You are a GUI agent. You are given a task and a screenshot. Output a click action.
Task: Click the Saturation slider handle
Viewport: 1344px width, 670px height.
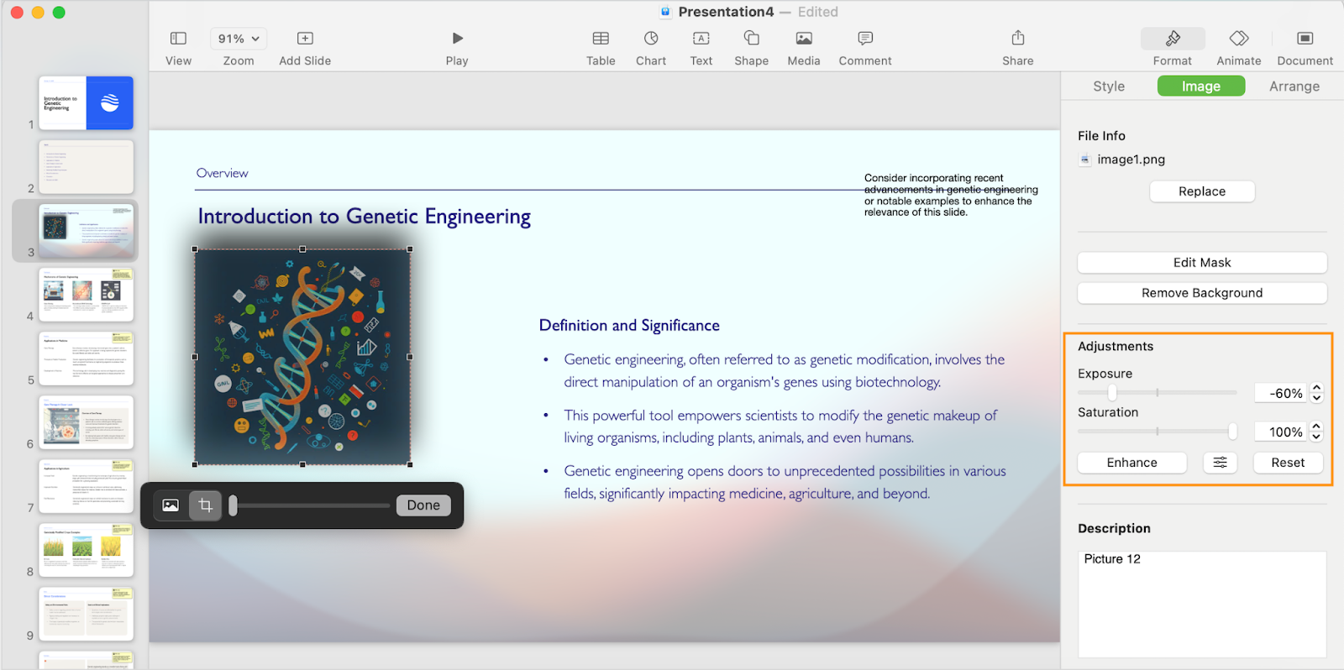pyautogui.click(x=1232, y=432)
